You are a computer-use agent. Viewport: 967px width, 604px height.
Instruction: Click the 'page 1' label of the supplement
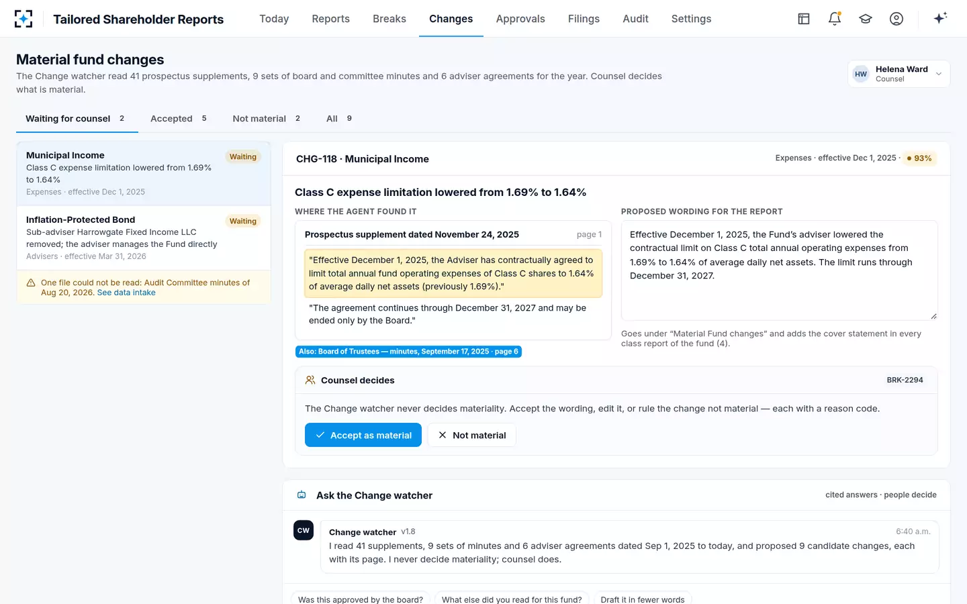coord(589,234)
